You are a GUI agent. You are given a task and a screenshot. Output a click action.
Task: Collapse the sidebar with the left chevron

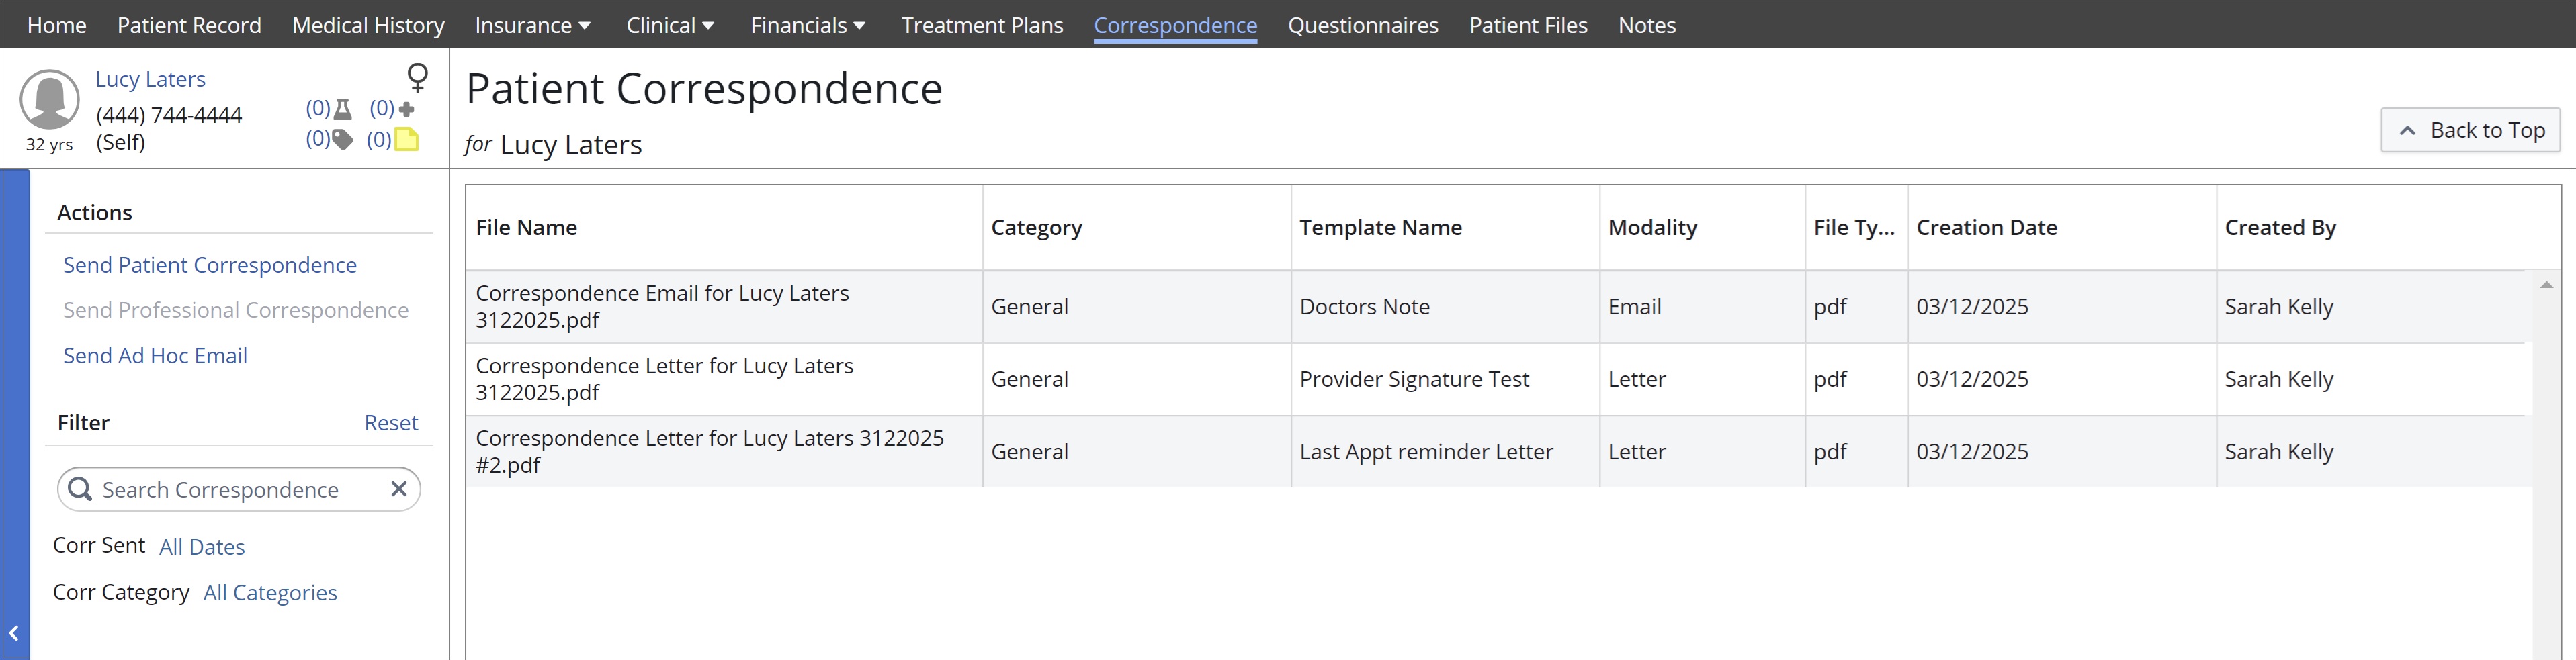pyautogui.click(x=14, y=632)
